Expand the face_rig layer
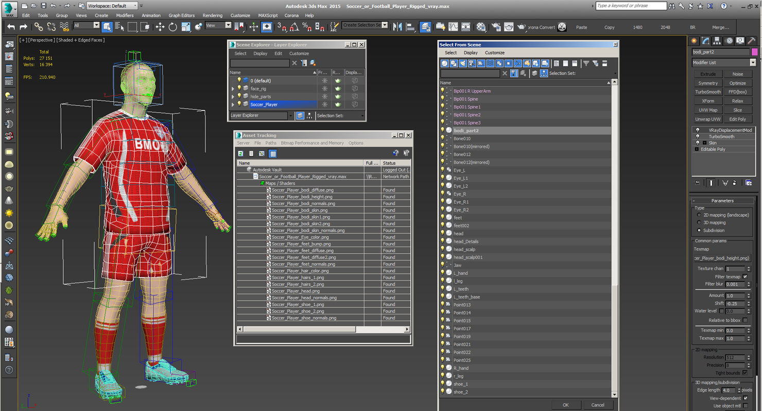762x411 pixels. [233, 89]
